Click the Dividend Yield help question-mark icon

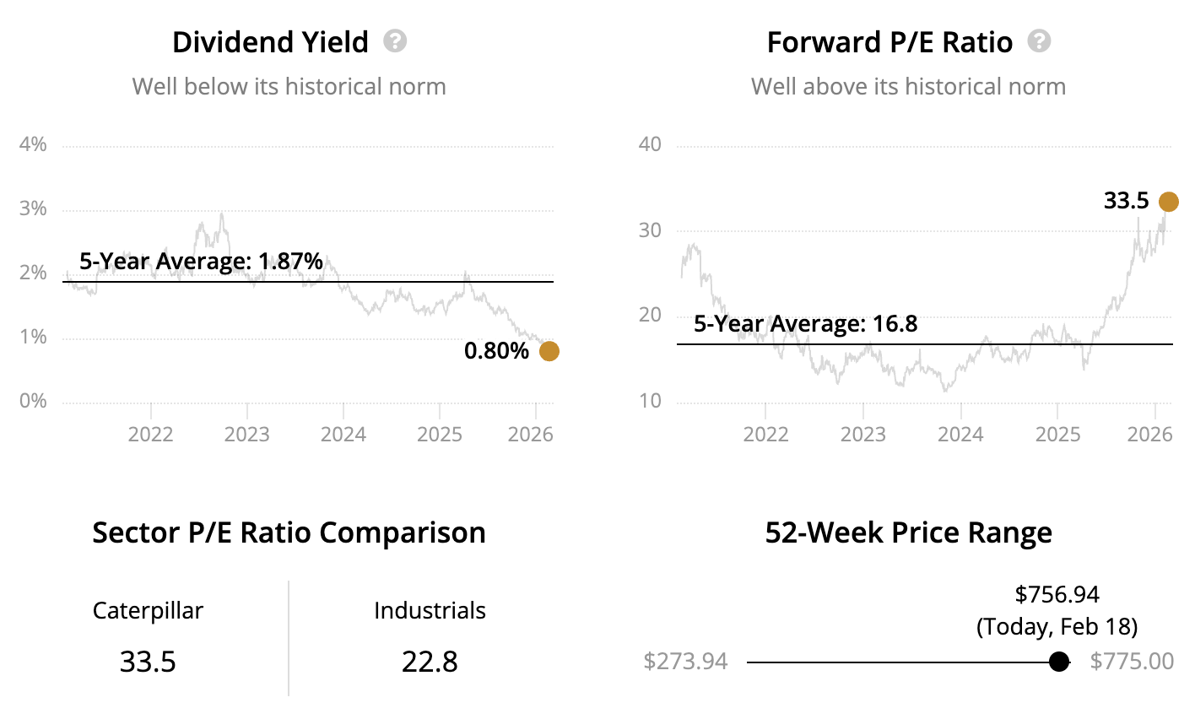tap(395, 41)
